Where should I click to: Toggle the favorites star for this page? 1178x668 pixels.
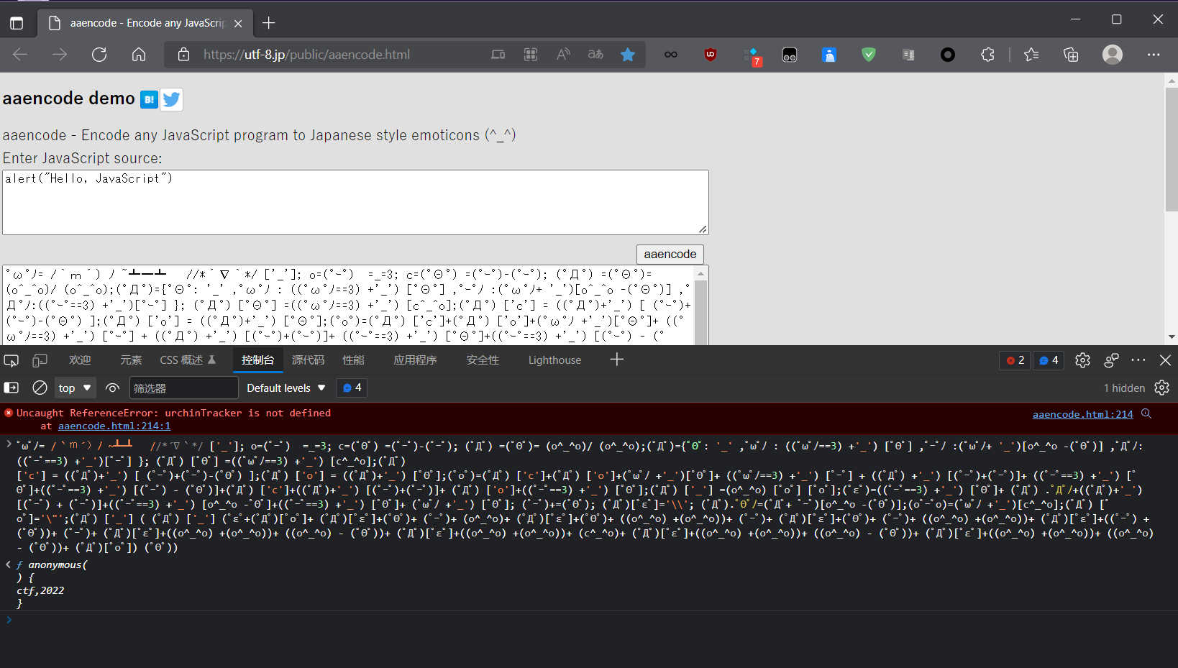[x=628, y=54]
